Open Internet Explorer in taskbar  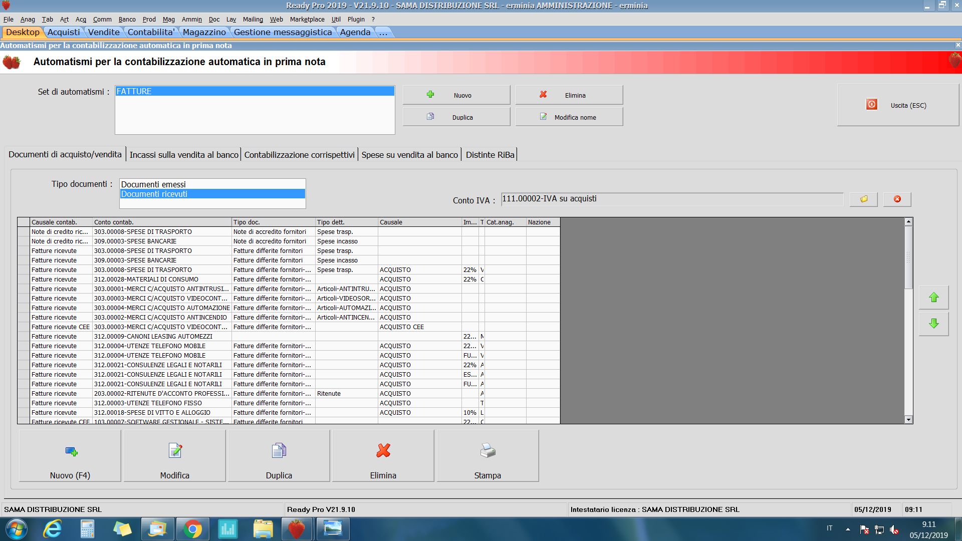point(52,529)
